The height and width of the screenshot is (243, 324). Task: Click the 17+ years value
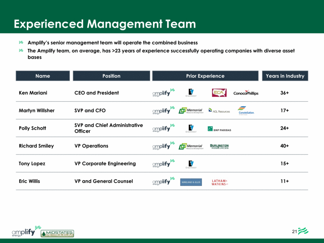point(285,110)
